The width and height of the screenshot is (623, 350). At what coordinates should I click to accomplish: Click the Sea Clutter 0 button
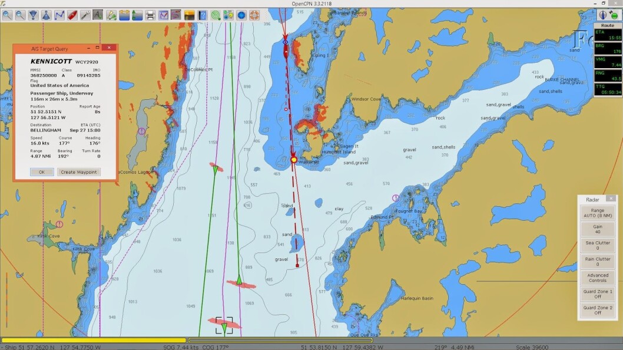pyautogui.click(x=598, y=245)
